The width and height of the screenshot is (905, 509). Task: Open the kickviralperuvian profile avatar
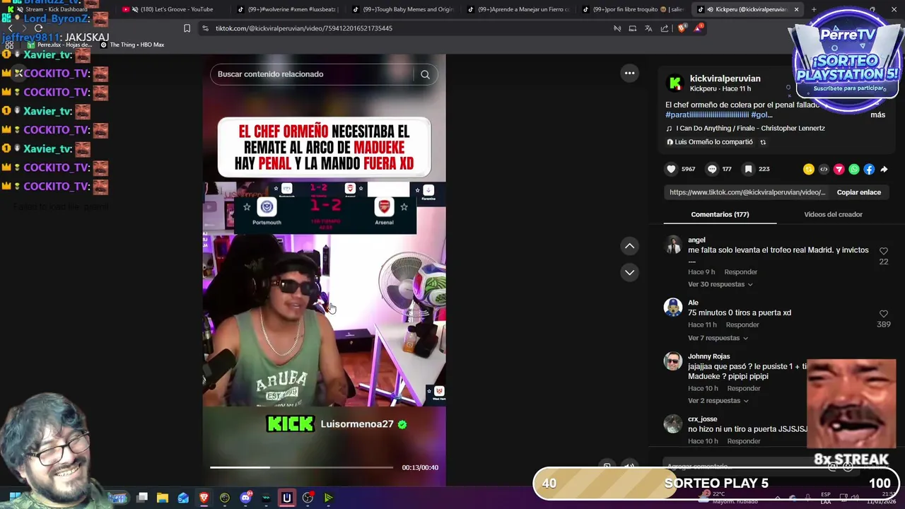[x=675, y=83]
